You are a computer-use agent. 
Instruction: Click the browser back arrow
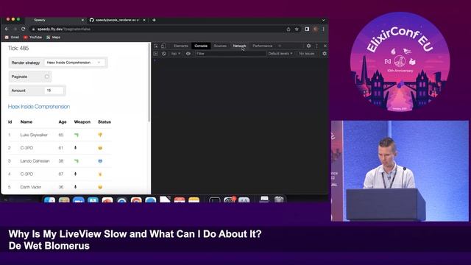coord(7,29)
